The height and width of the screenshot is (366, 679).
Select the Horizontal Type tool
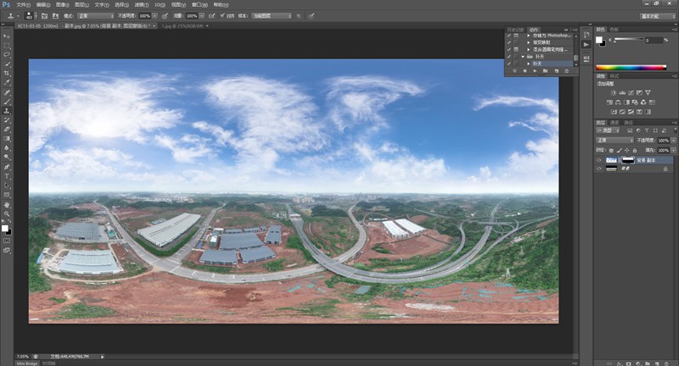pyautogui.click(x=7, y=175)
